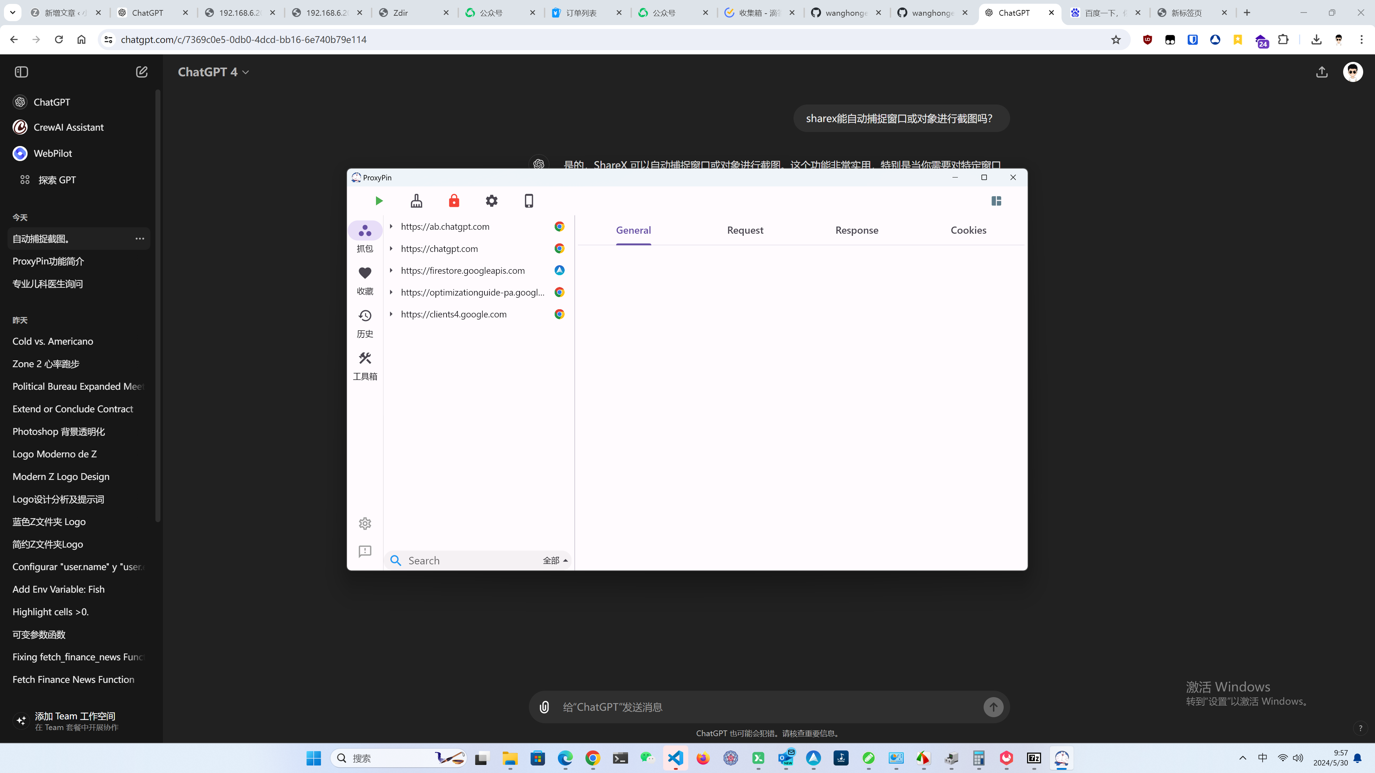The width and height of the screenshot is (1375, 773).
Task: Clear captured requests with the broom icon
Action: tap(416, 201)
